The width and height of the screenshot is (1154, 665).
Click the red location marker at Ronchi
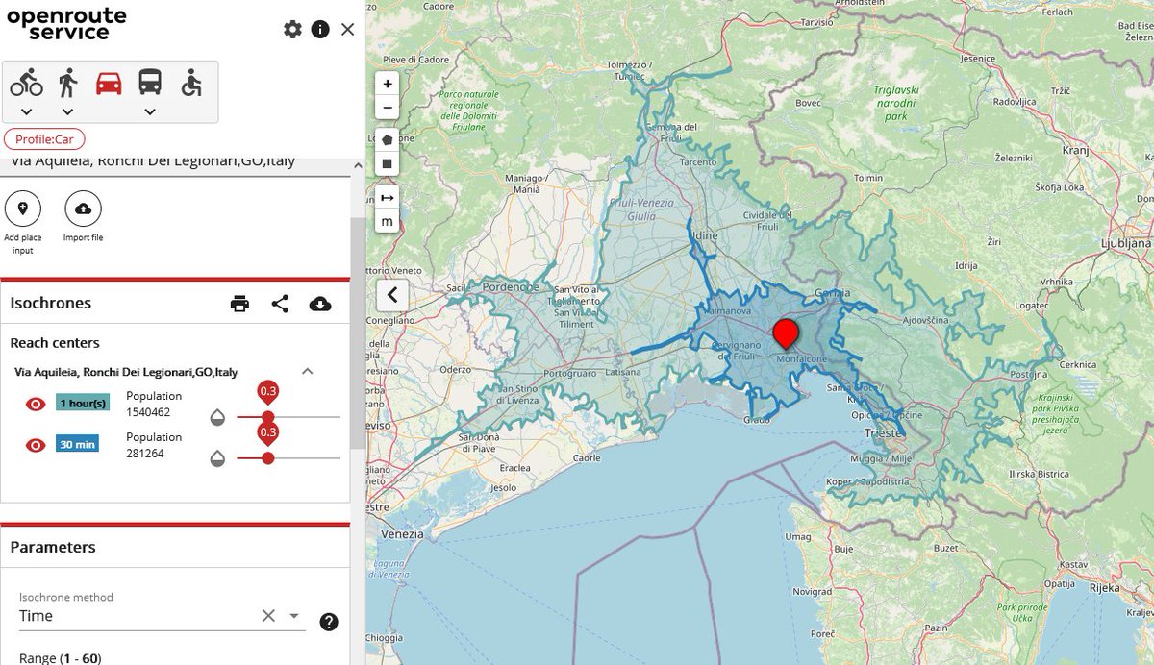[787, 332]
